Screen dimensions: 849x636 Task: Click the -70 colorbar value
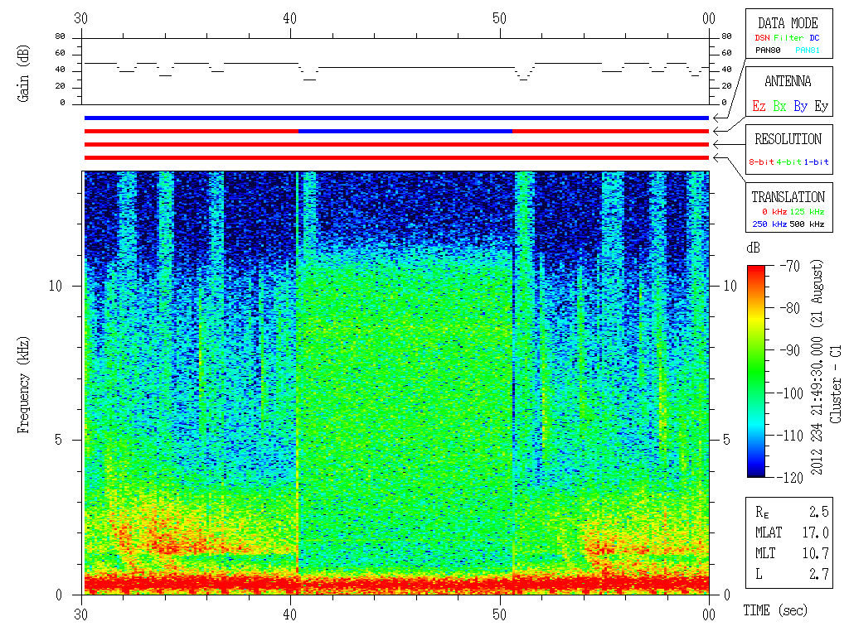[x=790, y=266]
